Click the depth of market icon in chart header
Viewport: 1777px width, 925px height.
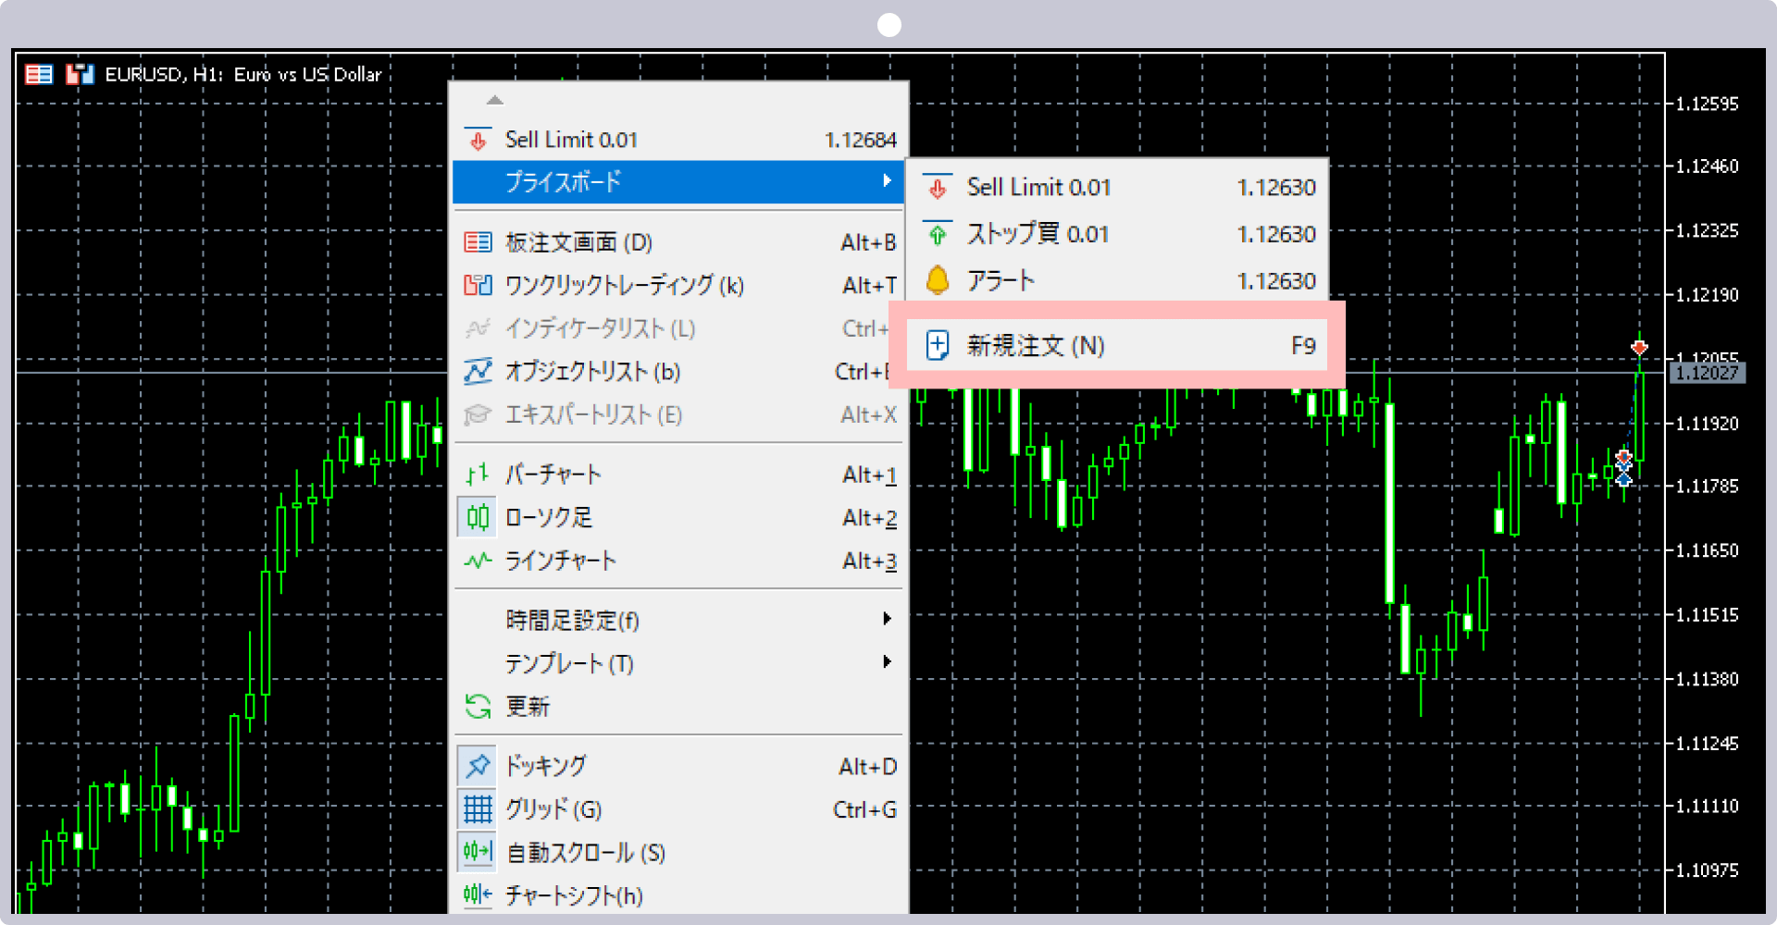(x=39, y=74)
